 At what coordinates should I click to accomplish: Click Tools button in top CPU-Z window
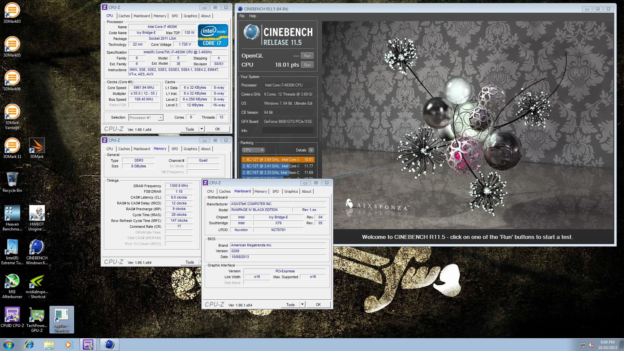190,129
